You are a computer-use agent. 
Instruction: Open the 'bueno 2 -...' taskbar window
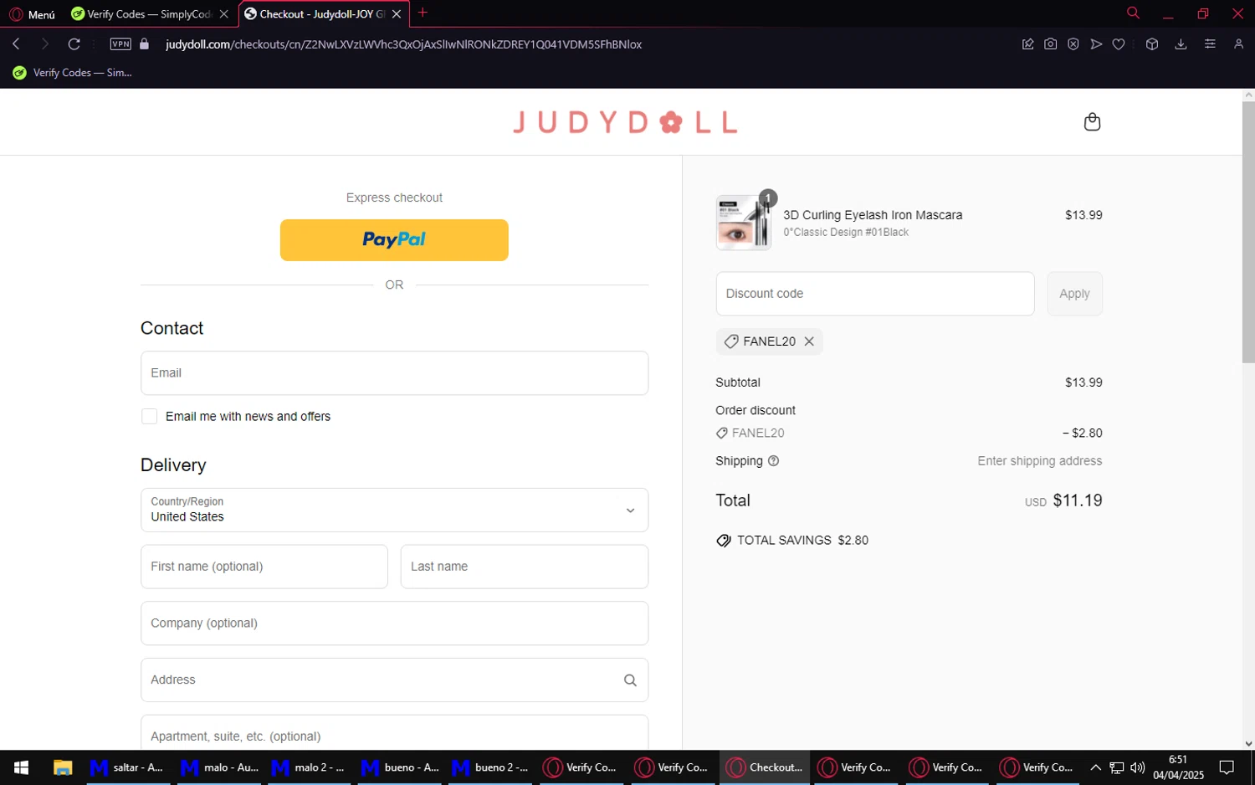(x=490, y=767)
